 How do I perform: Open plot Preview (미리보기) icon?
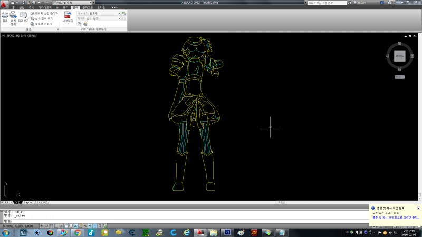click(x=23, y=15)
